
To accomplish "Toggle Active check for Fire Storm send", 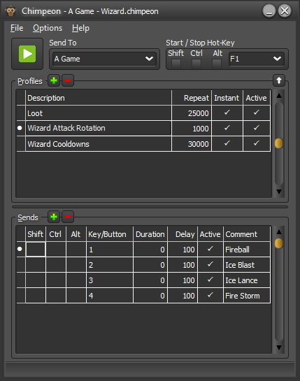I will [210, 296].
